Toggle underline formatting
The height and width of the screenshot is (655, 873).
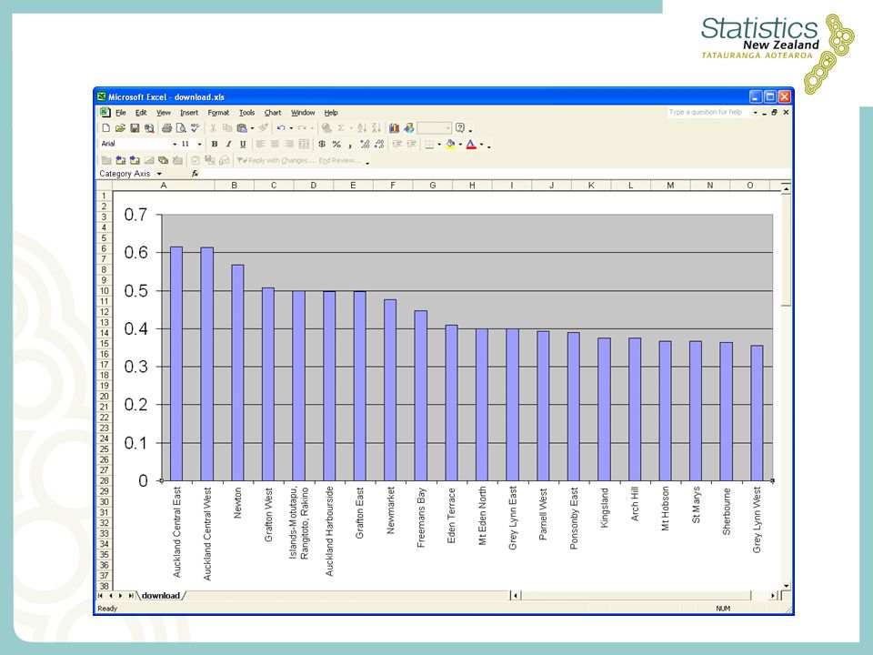(x=243, y=145)
